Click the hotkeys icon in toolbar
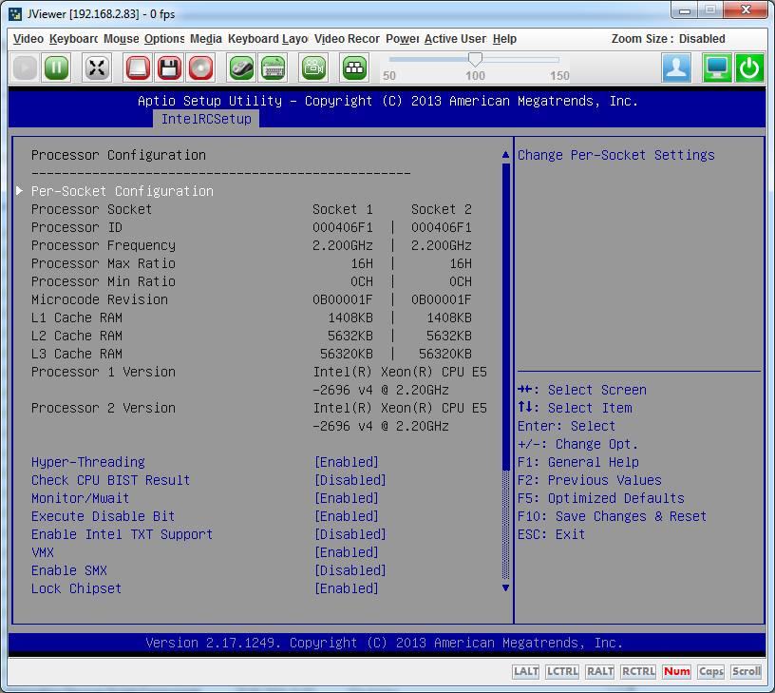The image size is (775, 693). (x=354, y=67)
